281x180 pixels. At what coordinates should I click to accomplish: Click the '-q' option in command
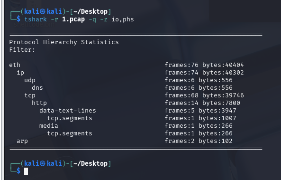92,19
